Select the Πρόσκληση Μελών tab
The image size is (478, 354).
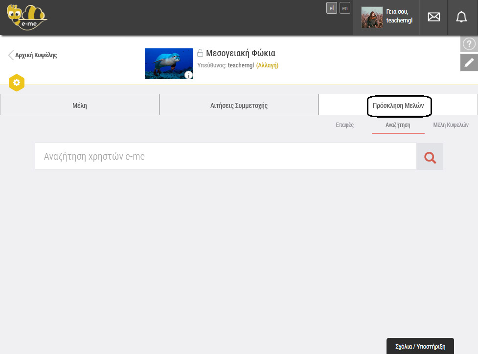pos(398,104)
